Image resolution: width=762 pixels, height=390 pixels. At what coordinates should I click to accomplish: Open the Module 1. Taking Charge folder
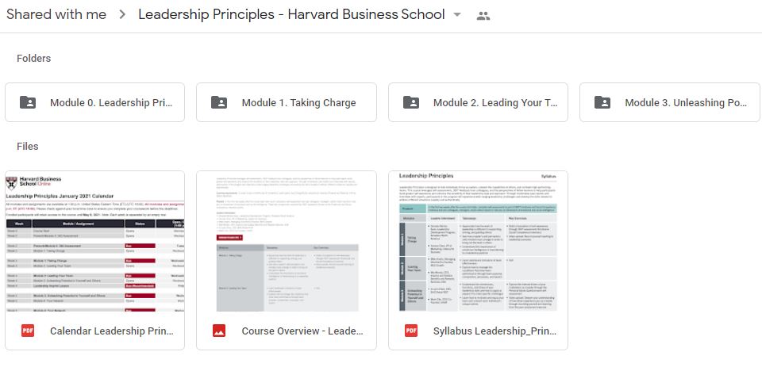pos(298,102)
